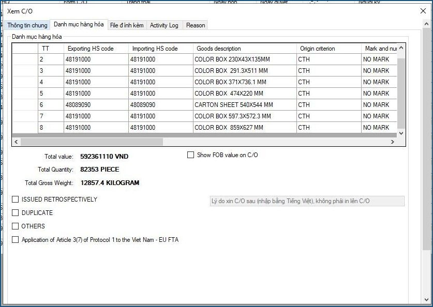Click goods table scroll-up arrow
The height and width of the screenshot is (307, 433).
tap(401, 48)
